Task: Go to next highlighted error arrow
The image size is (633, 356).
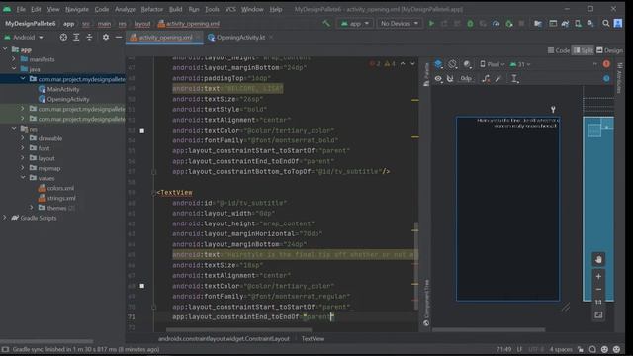Action: pos(412,63)
